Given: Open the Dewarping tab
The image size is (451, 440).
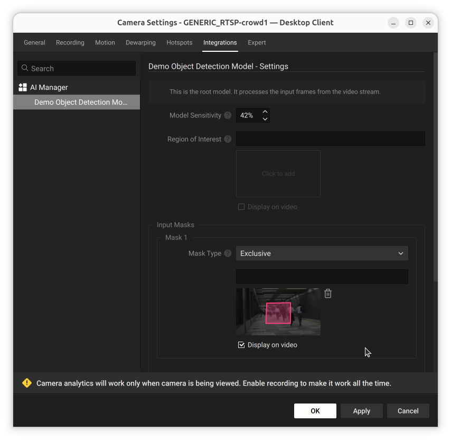Looking at the screenshot, I should pos(140,43).
